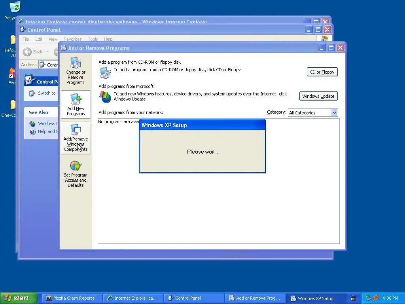Image resolution: width=405 pixels, height=304 pixels.
Task: Switch to Mozilla Crash Reporter taskbar item
Action: pos(72,298)
